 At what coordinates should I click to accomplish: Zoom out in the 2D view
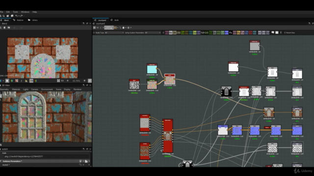(68, 81)
